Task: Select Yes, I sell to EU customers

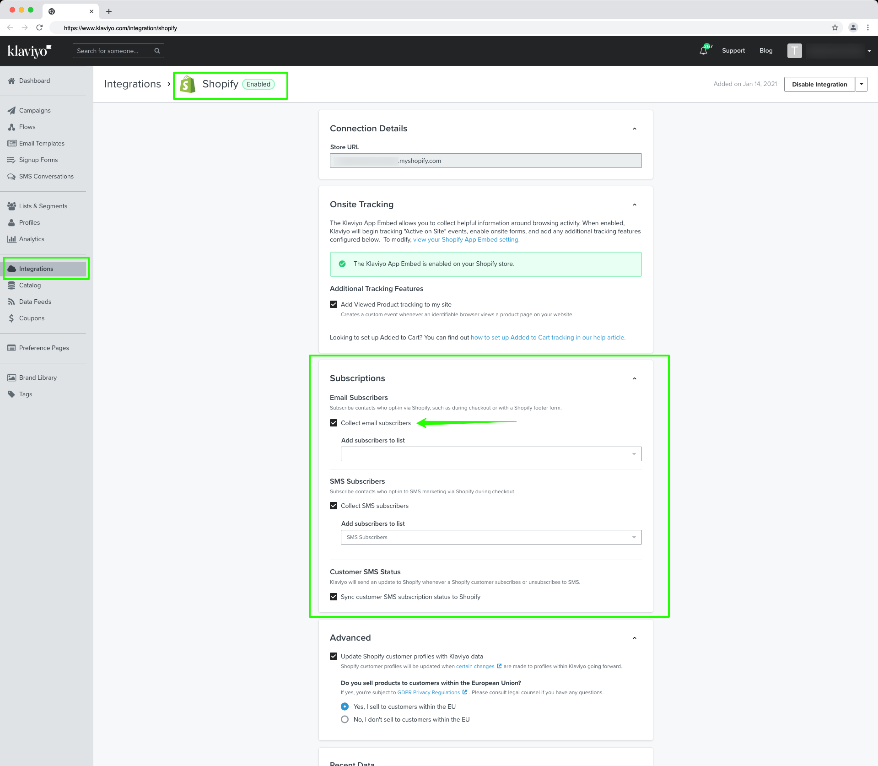Action: coord(345,707)
